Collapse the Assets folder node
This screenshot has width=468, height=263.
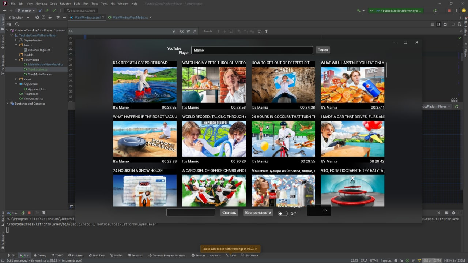(x=16, y=45)
